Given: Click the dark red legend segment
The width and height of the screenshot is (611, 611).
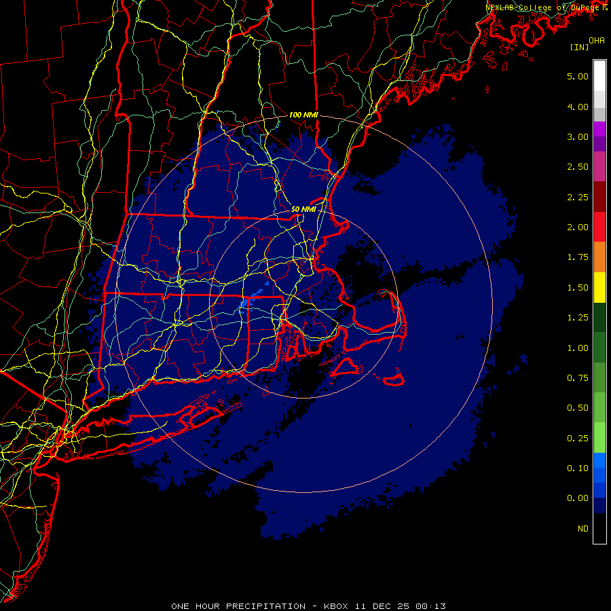Looking at the screenshot, I should (599, 197).
